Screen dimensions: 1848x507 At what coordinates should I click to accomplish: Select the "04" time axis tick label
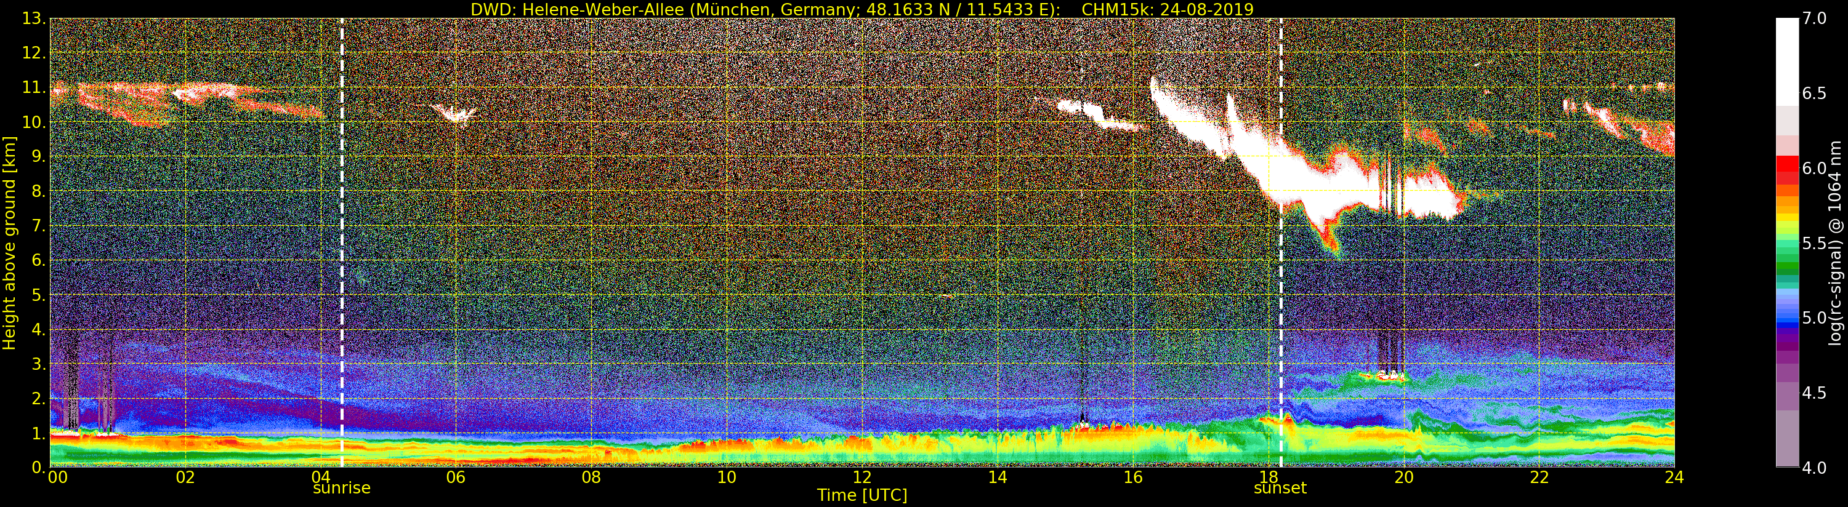(321, 477)
